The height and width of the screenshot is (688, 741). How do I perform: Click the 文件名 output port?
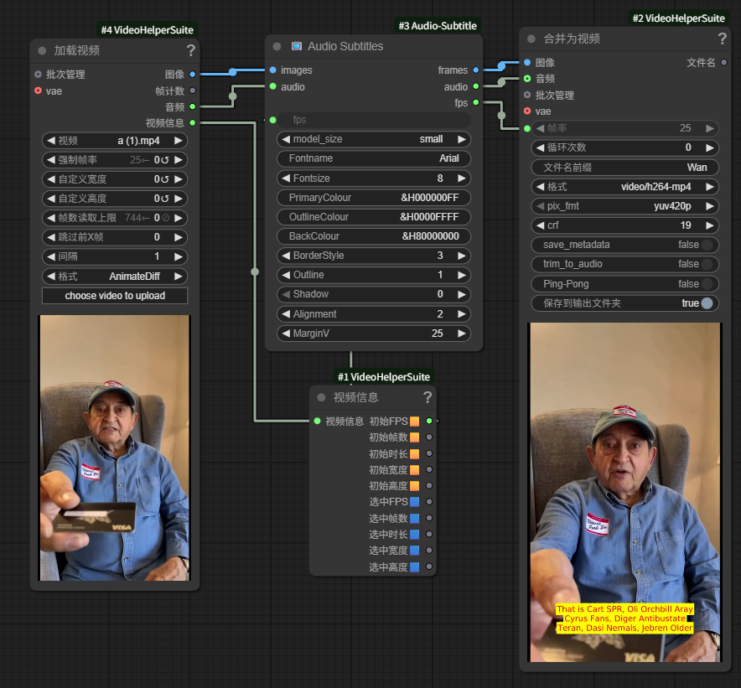pos(724,63)
